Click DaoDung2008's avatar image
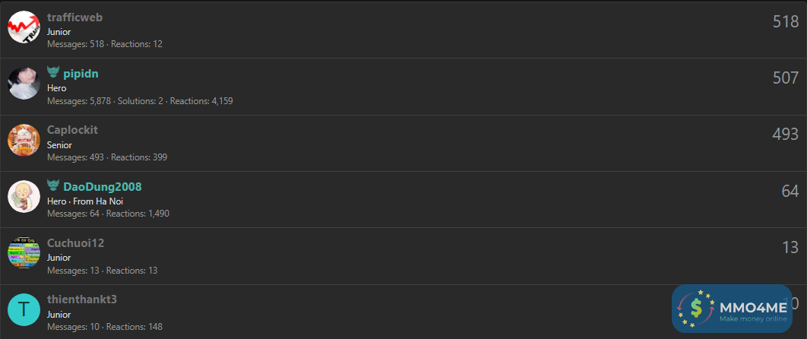807x339 pixels. [x=24, y=196]
